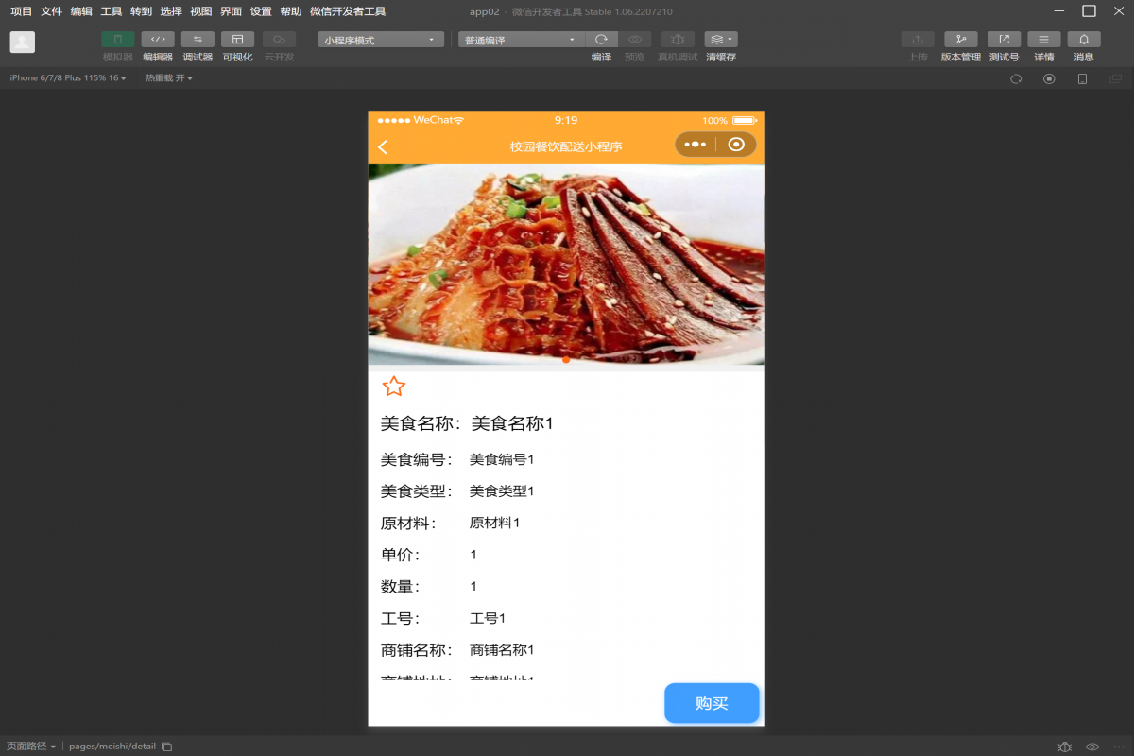Open the 工具 menu
Viewport: 1134px width, 756px height.
click(110, 11)
